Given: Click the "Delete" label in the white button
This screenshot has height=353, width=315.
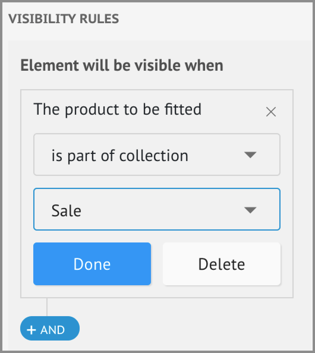Looking at the screenshot, I should click(221, 264).
